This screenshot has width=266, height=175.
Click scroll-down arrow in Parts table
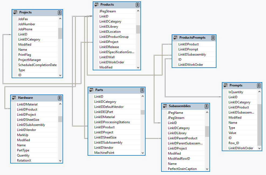(143, 153)
